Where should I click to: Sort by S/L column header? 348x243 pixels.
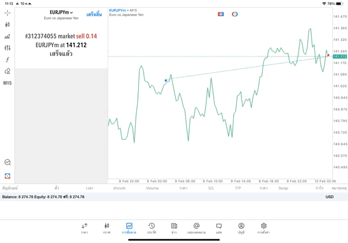coord(211,188)
